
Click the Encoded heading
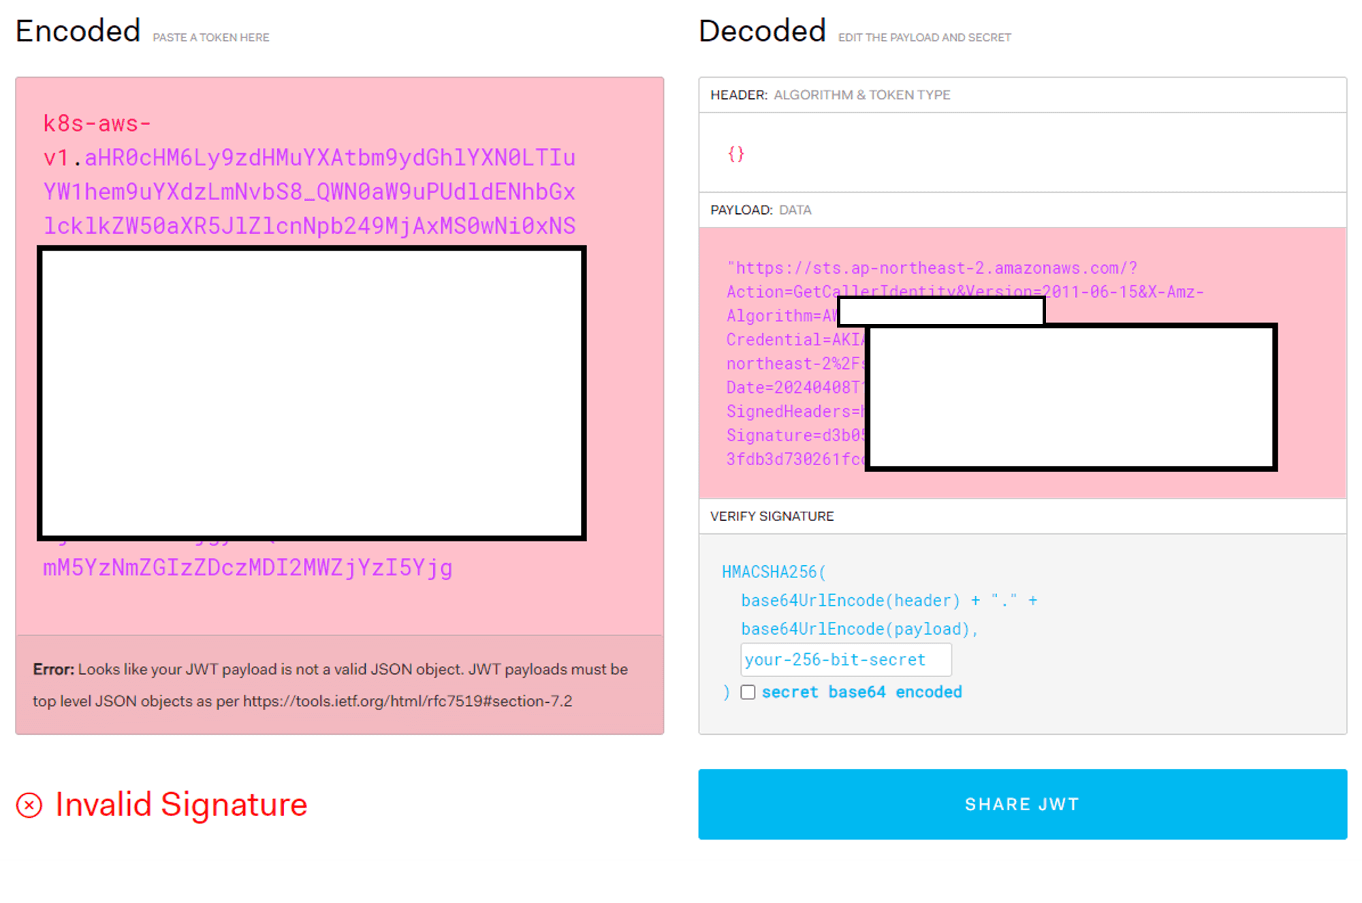(78, 31)
